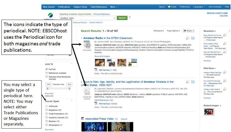231x132 pixels.
Task: Open the Advanced Search link
Action: [x=80, y=23]
